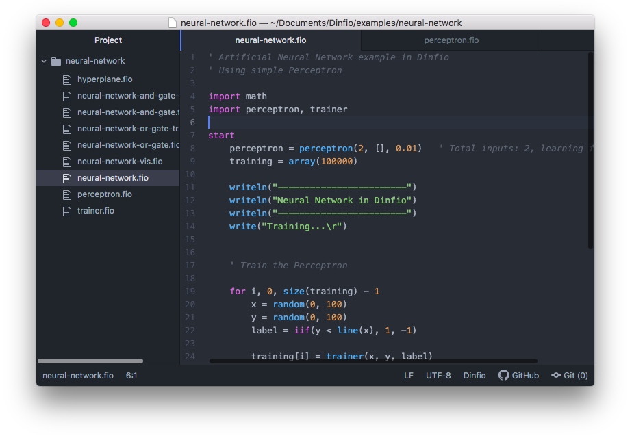The height and width of the screenshot is (438, 632).
Task: Click the GitHub octocat icon in status bar
Action: [x=503, y=376]
